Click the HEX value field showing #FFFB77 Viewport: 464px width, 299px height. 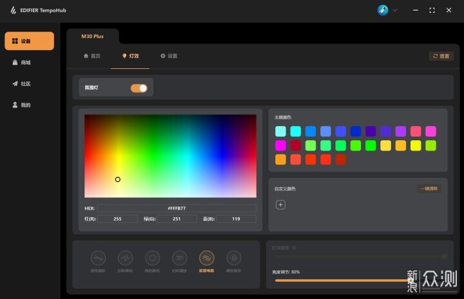pyautogui.click(x=177, y=208)
